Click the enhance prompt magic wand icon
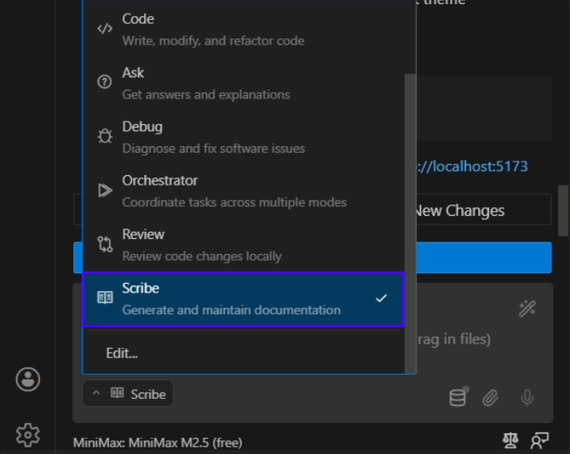Viewport: 570px width, 454px height. (x=527, y=309)
